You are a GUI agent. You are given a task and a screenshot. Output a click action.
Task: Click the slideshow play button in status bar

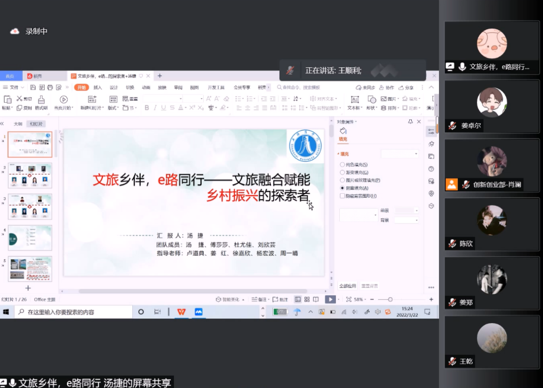click(331, 300)
